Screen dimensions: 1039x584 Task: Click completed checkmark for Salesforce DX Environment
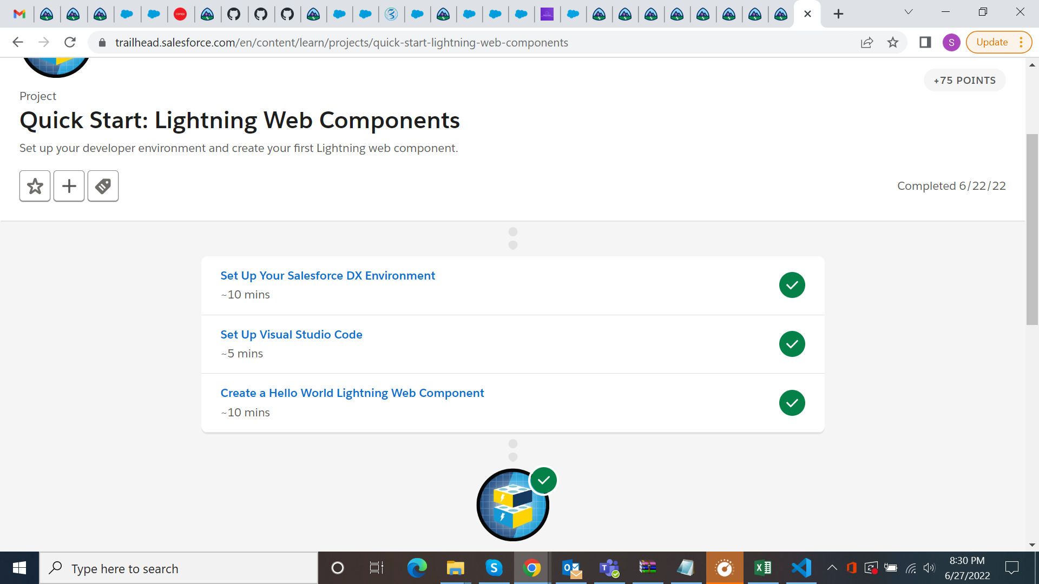pyautogui.click(x=792, y=285)
